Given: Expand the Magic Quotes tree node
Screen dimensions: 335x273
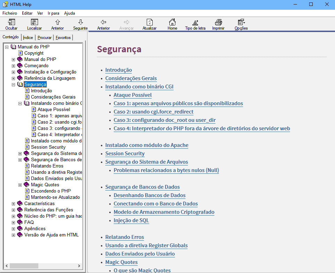Looking at the screenshot, I should tap(20, 185).
